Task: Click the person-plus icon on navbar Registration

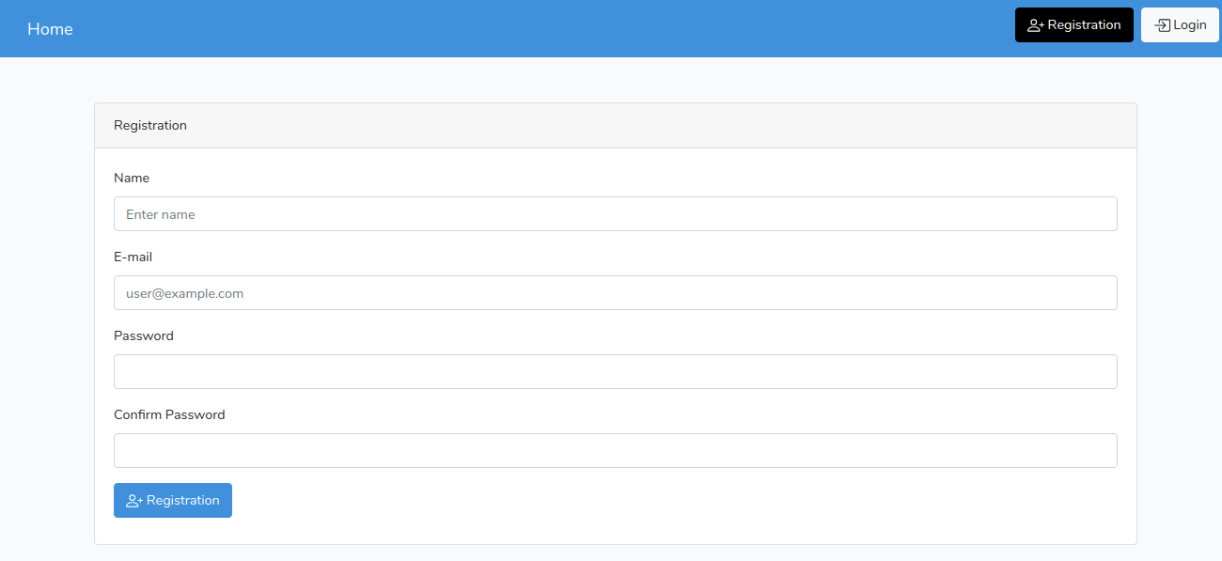Action: coord(1035,24)
